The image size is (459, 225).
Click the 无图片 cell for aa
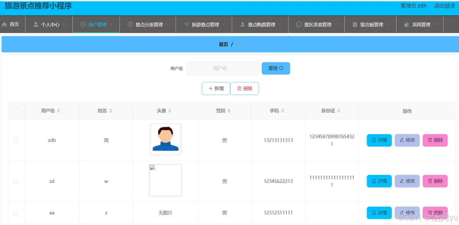point(165,213)
